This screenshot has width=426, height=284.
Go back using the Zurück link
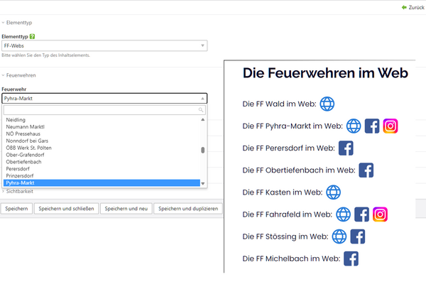(x=412, y=7)
